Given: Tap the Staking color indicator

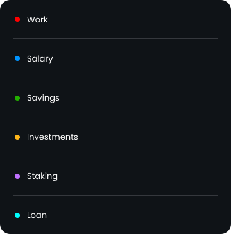Looking at the screenshot, I should pyautogui.click(x=17, y=176).
